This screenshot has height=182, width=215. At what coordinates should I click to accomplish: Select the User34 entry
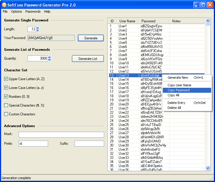coord(156,162)
